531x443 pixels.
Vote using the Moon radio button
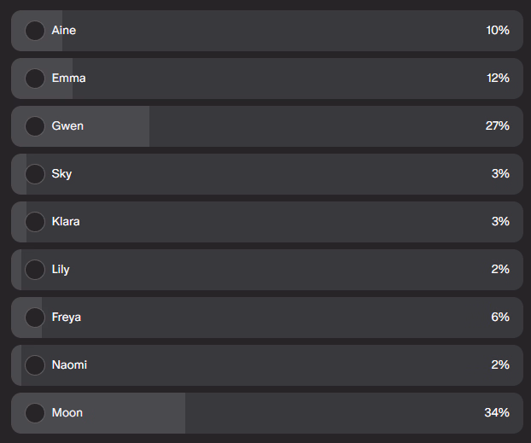[35, 413]
